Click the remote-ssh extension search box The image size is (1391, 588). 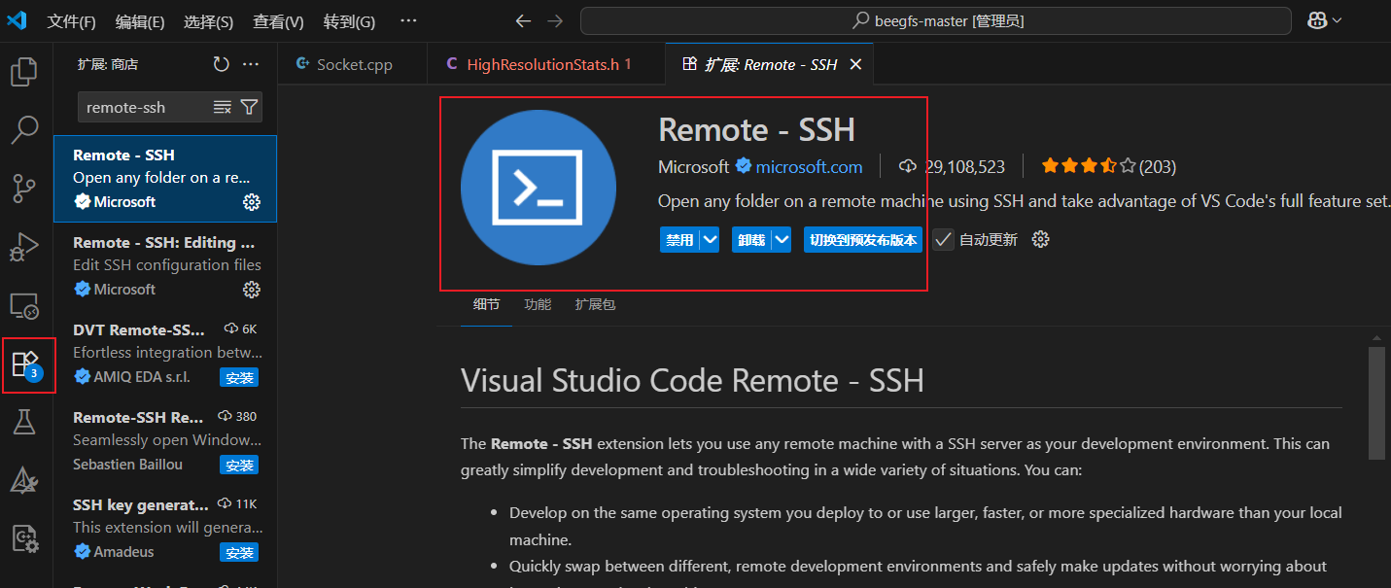pyautogui.click(x=144, y=107)
